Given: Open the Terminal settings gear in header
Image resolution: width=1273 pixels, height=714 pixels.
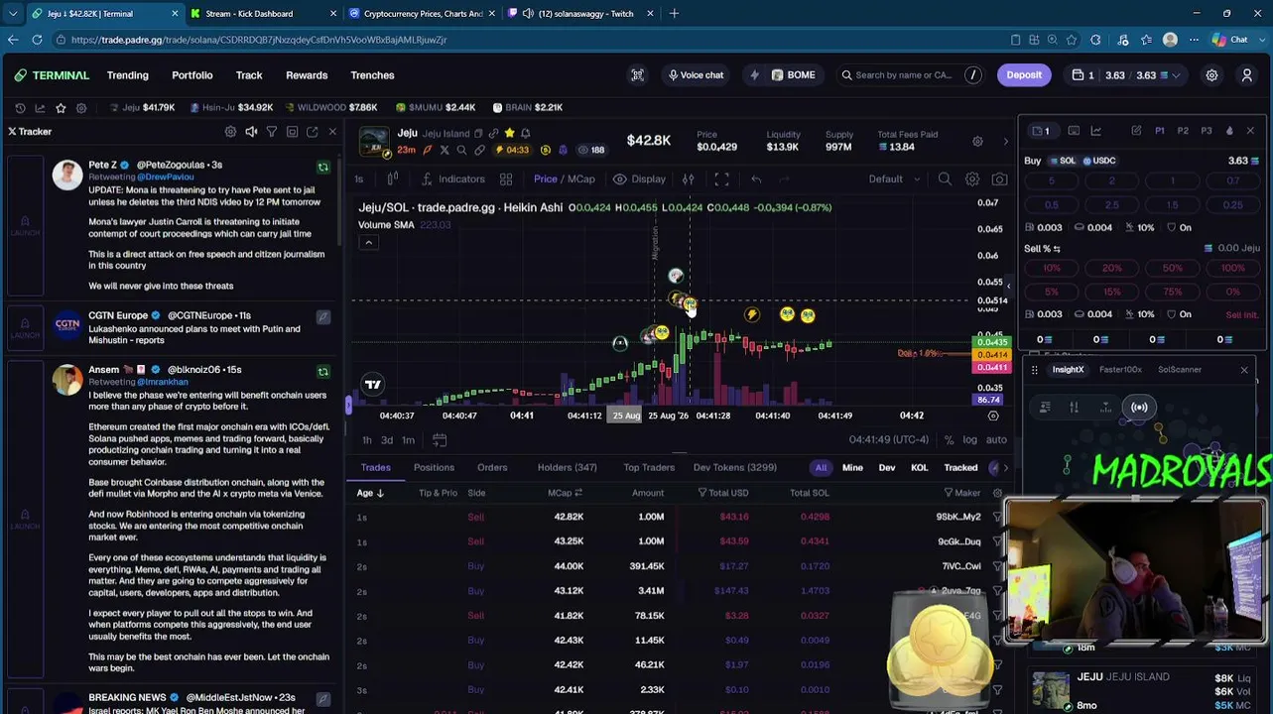Looking at the screenshot, I should [1211, 75].
